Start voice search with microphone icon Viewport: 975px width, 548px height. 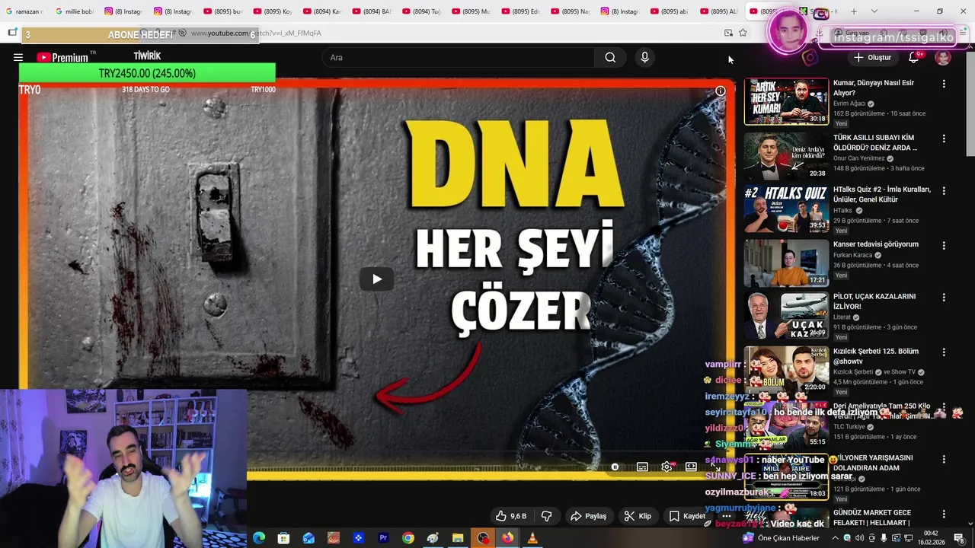pos(644,58)
